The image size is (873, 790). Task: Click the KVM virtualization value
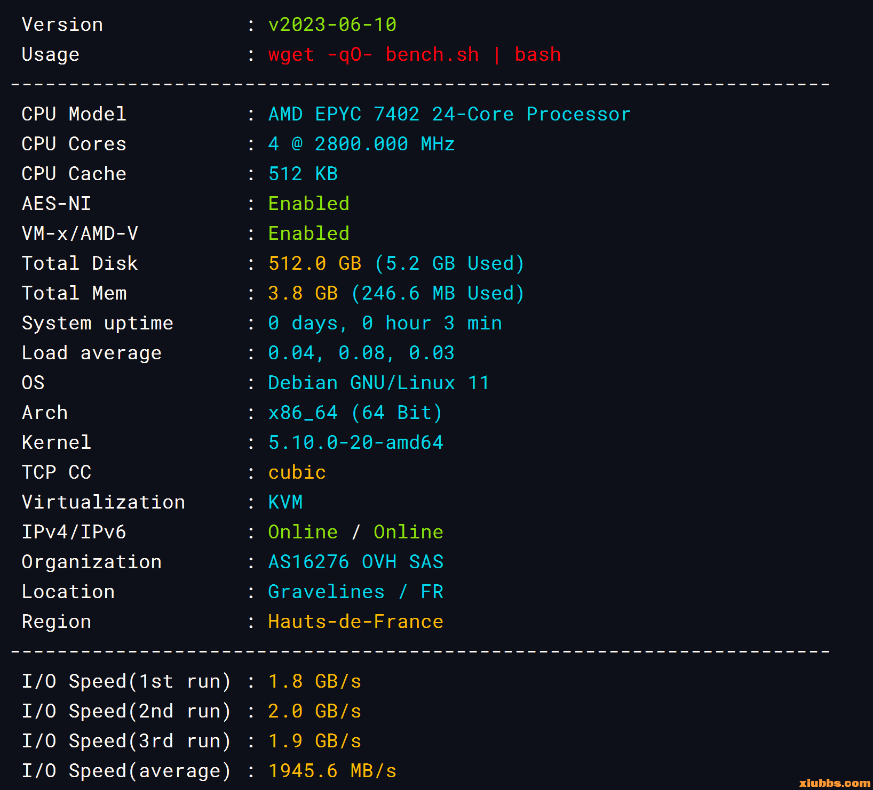(285, 502)
